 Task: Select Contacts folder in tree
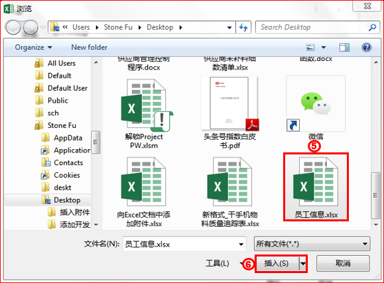[62, 163]
